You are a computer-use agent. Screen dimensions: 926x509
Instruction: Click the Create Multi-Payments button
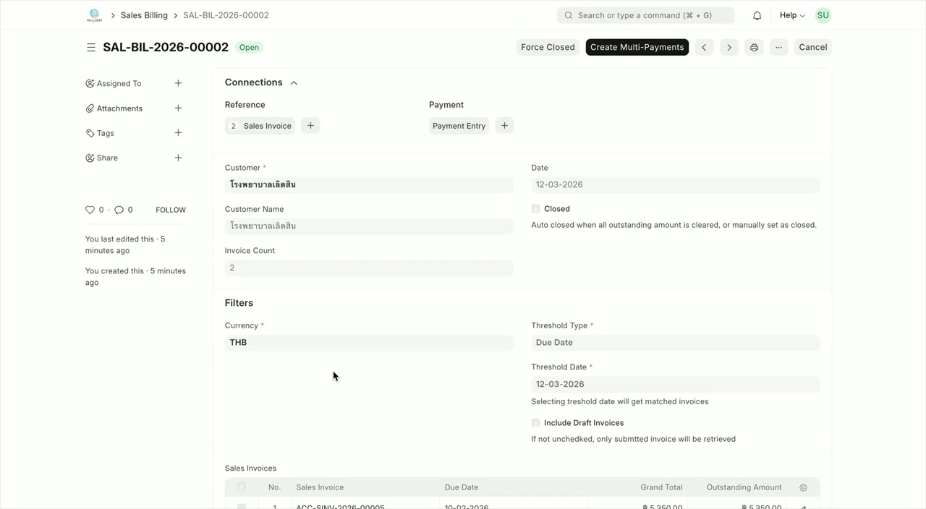coord(637,48)
